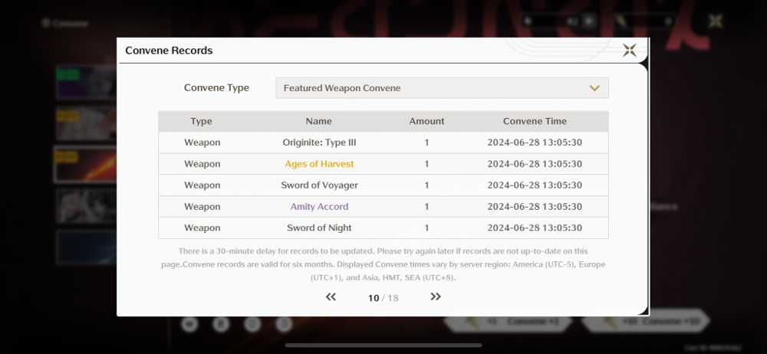
Task: Select the highlighted red weapon banner thumbnail
Action: pos(86,164)
